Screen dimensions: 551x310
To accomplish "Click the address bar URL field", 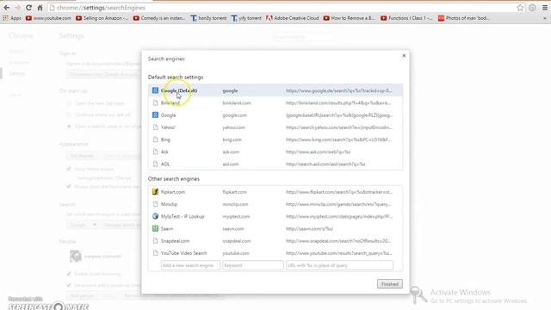I will tap(282, 8).
